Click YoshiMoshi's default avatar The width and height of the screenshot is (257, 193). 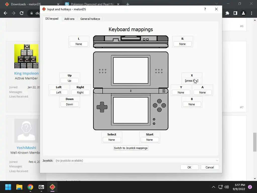[26, 131]
